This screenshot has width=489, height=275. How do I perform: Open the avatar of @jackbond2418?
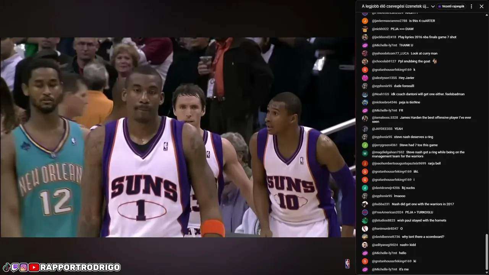[365, 37]
